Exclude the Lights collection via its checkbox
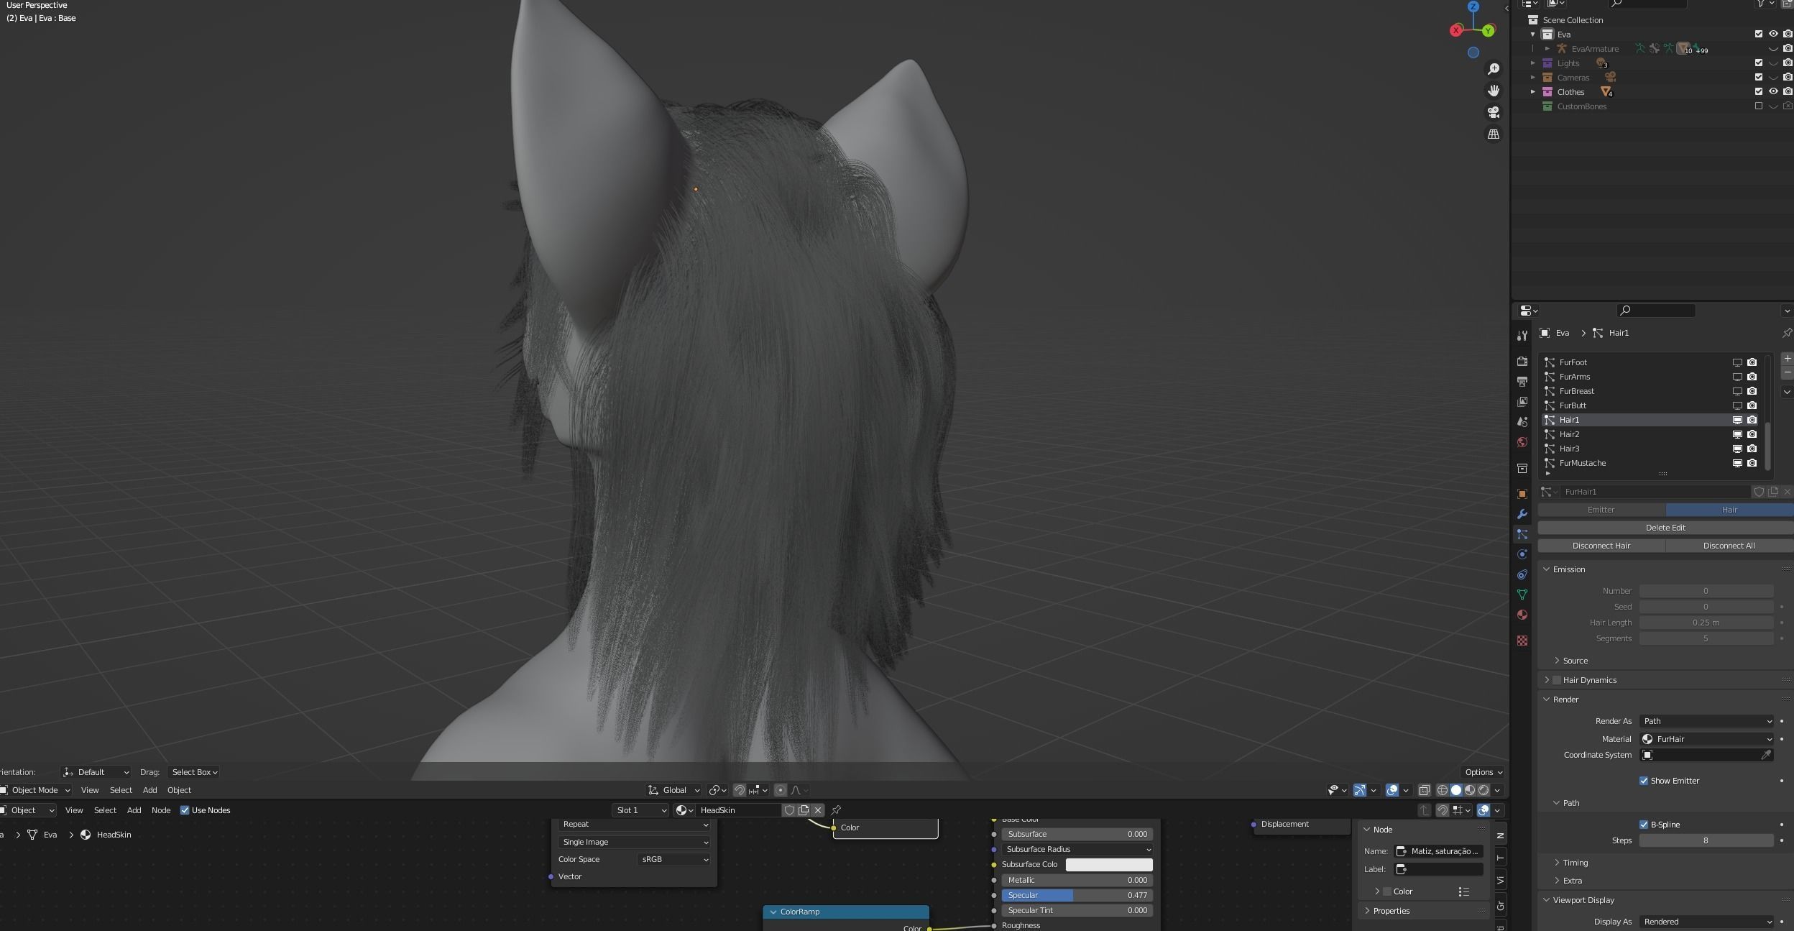Viewport: 1794px width, 931px height. click(x=1759, y=63)
